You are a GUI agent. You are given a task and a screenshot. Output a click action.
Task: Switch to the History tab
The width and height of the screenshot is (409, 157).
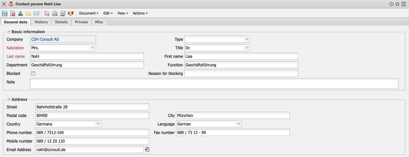[x=41, y=22]
